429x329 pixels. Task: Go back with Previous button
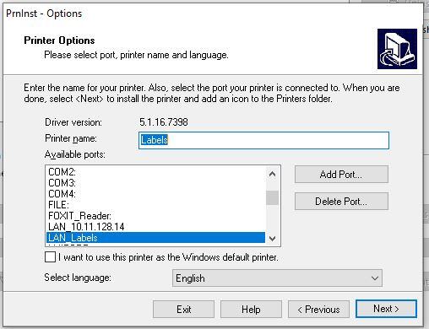tap(318, 310)
